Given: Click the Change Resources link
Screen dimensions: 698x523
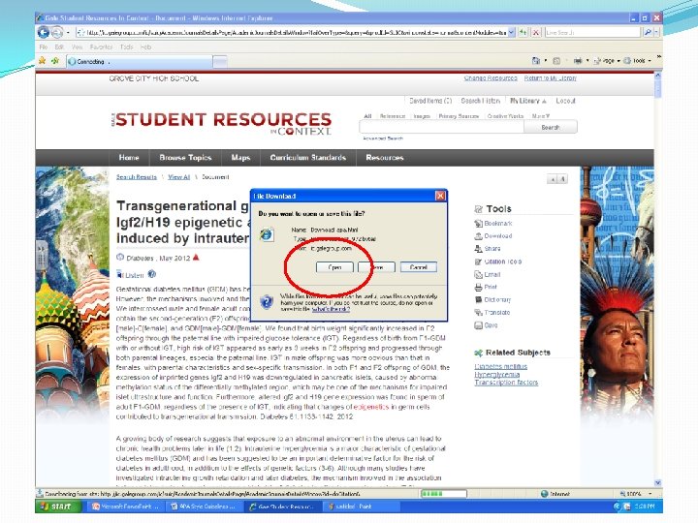Looking at the screenshot, I should [491, 77].
